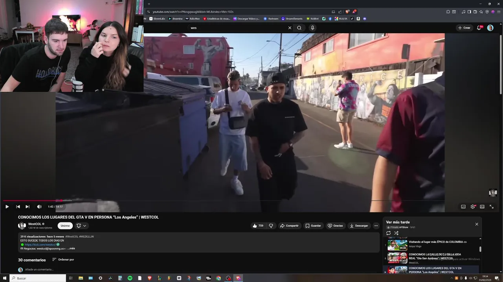
Task: Open Brave browser from taskbar
Action: [x=149, y=278]
